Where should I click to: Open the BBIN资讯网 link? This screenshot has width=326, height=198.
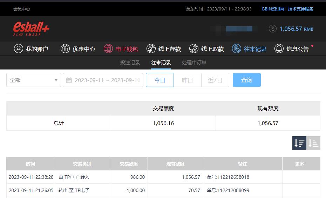[273, 9]
